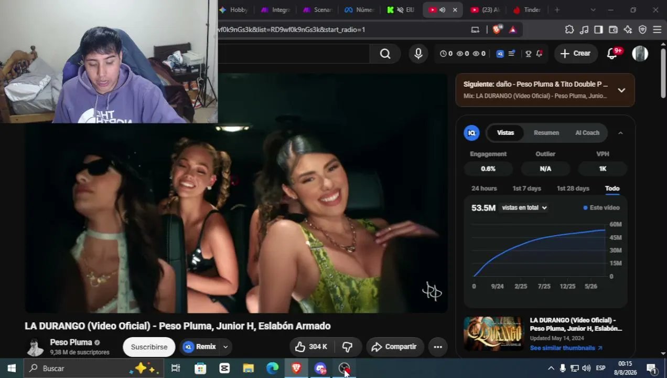Viewport: 667px width, 378px height.
Task: Open File Explorer in taskbar
Action: (249, 368)
